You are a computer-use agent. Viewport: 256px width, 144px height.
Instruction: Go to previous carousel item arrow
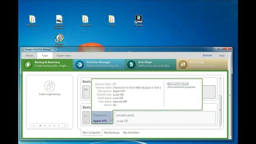pyautogui.click(x=34, y=126)
